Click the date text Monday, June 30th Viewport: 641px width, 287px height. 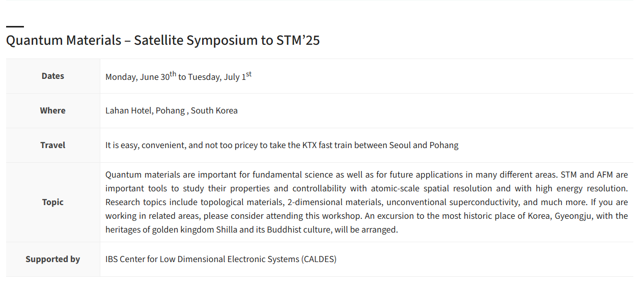(141, 76)
